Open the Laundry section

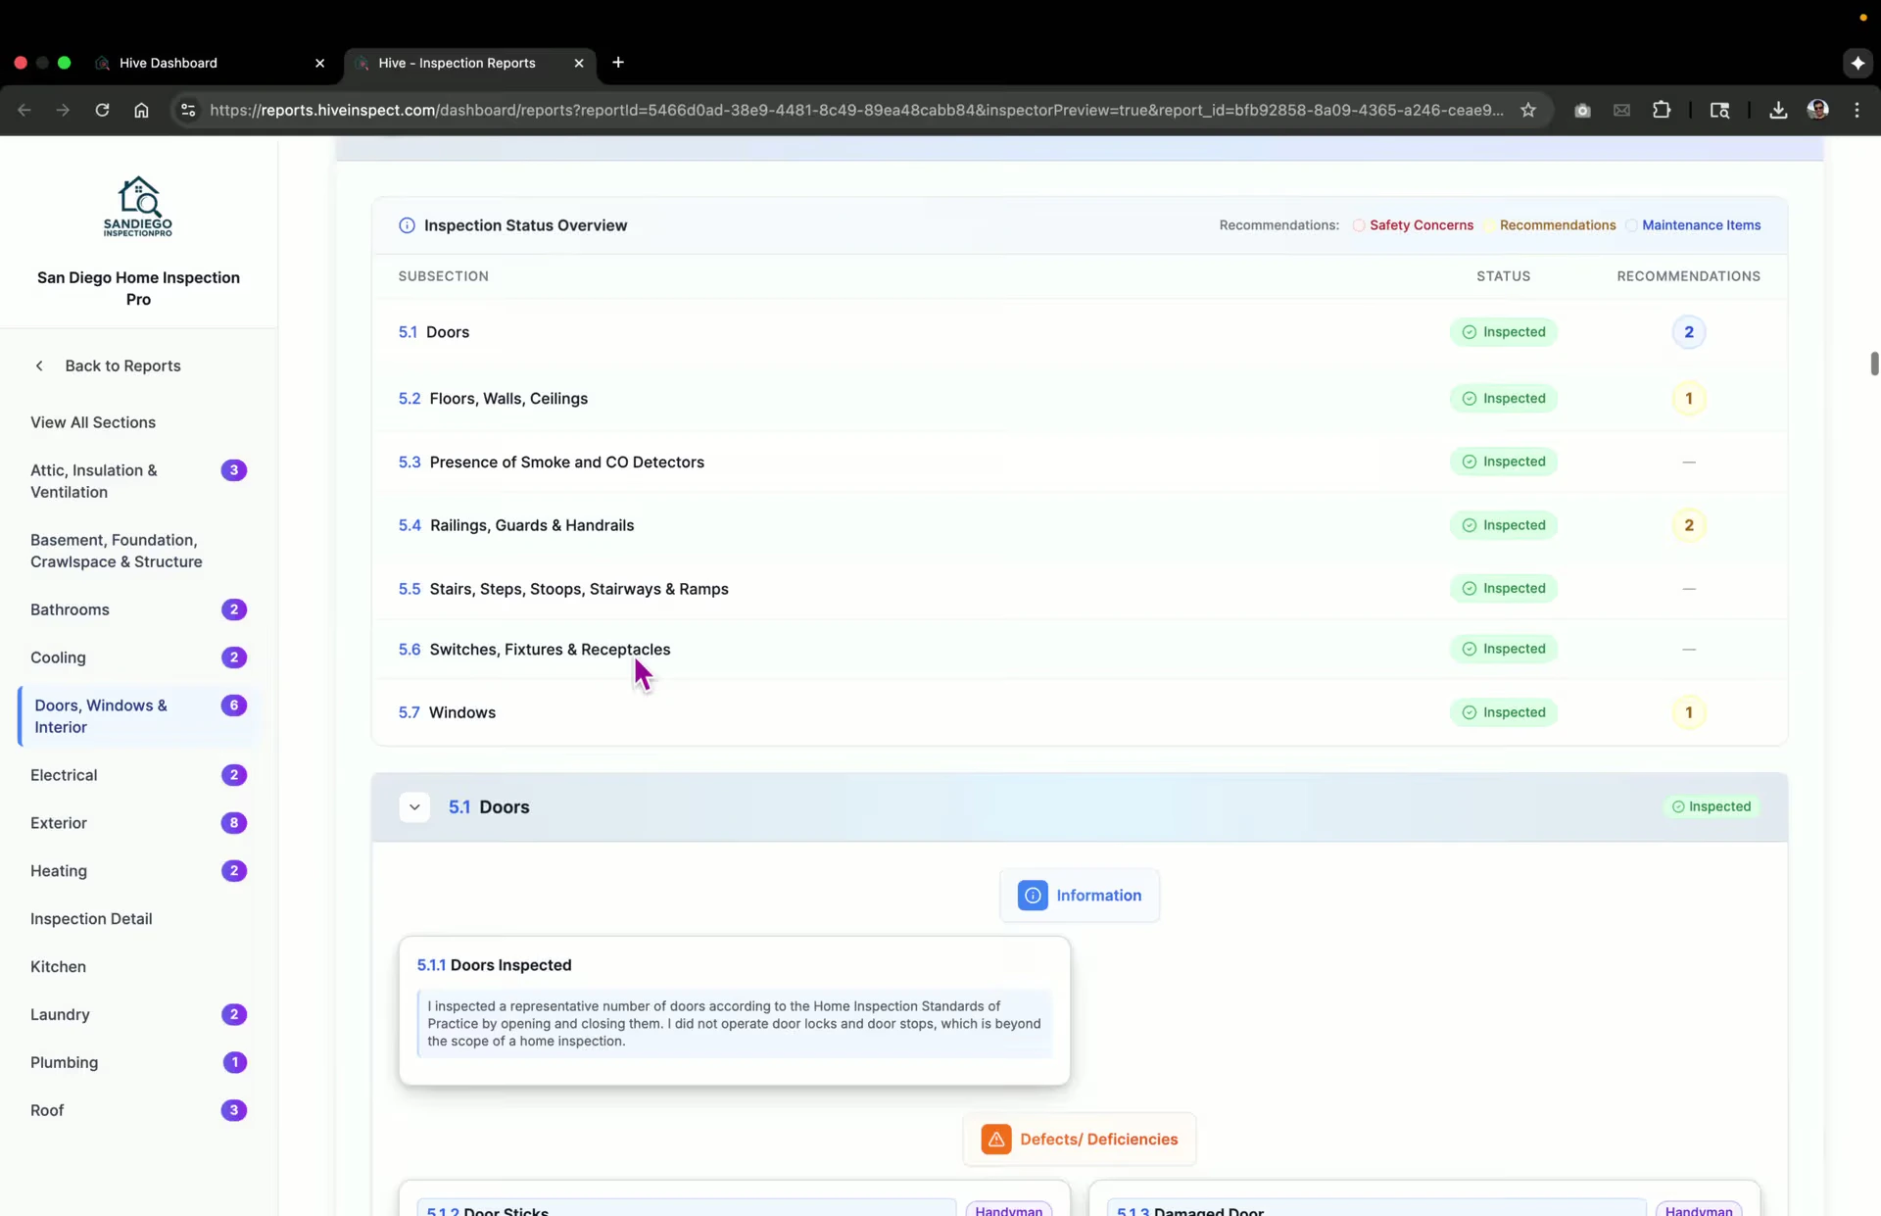coord(138,1015)
